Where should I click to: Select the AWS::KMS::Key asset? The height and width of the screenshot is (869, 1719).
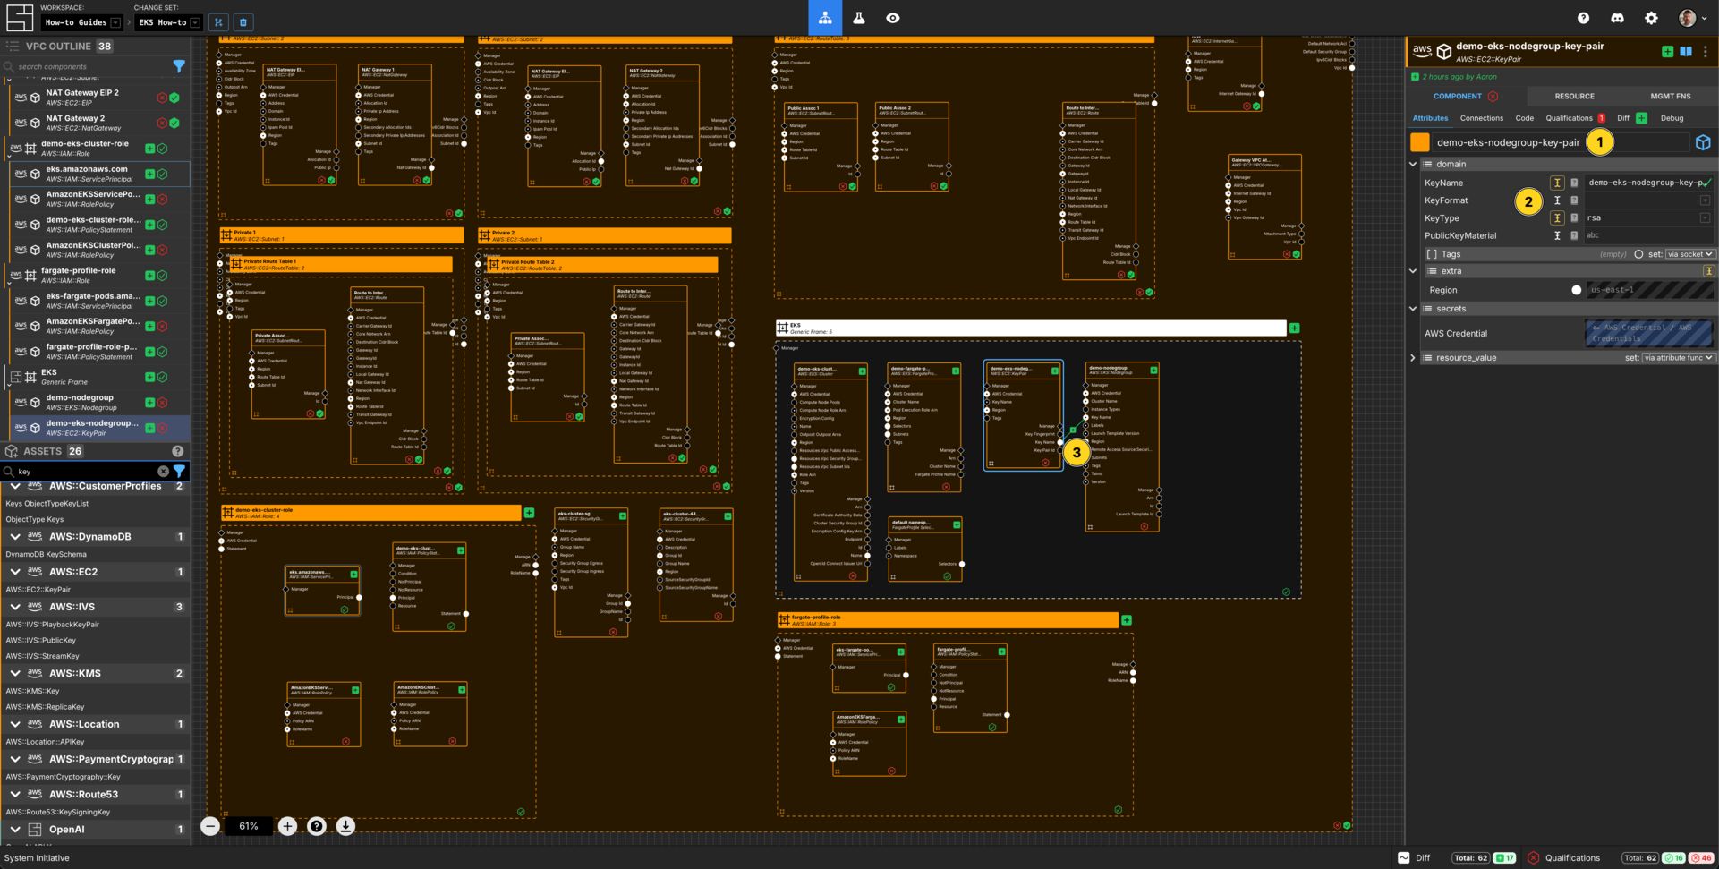[x=32, y=691]
